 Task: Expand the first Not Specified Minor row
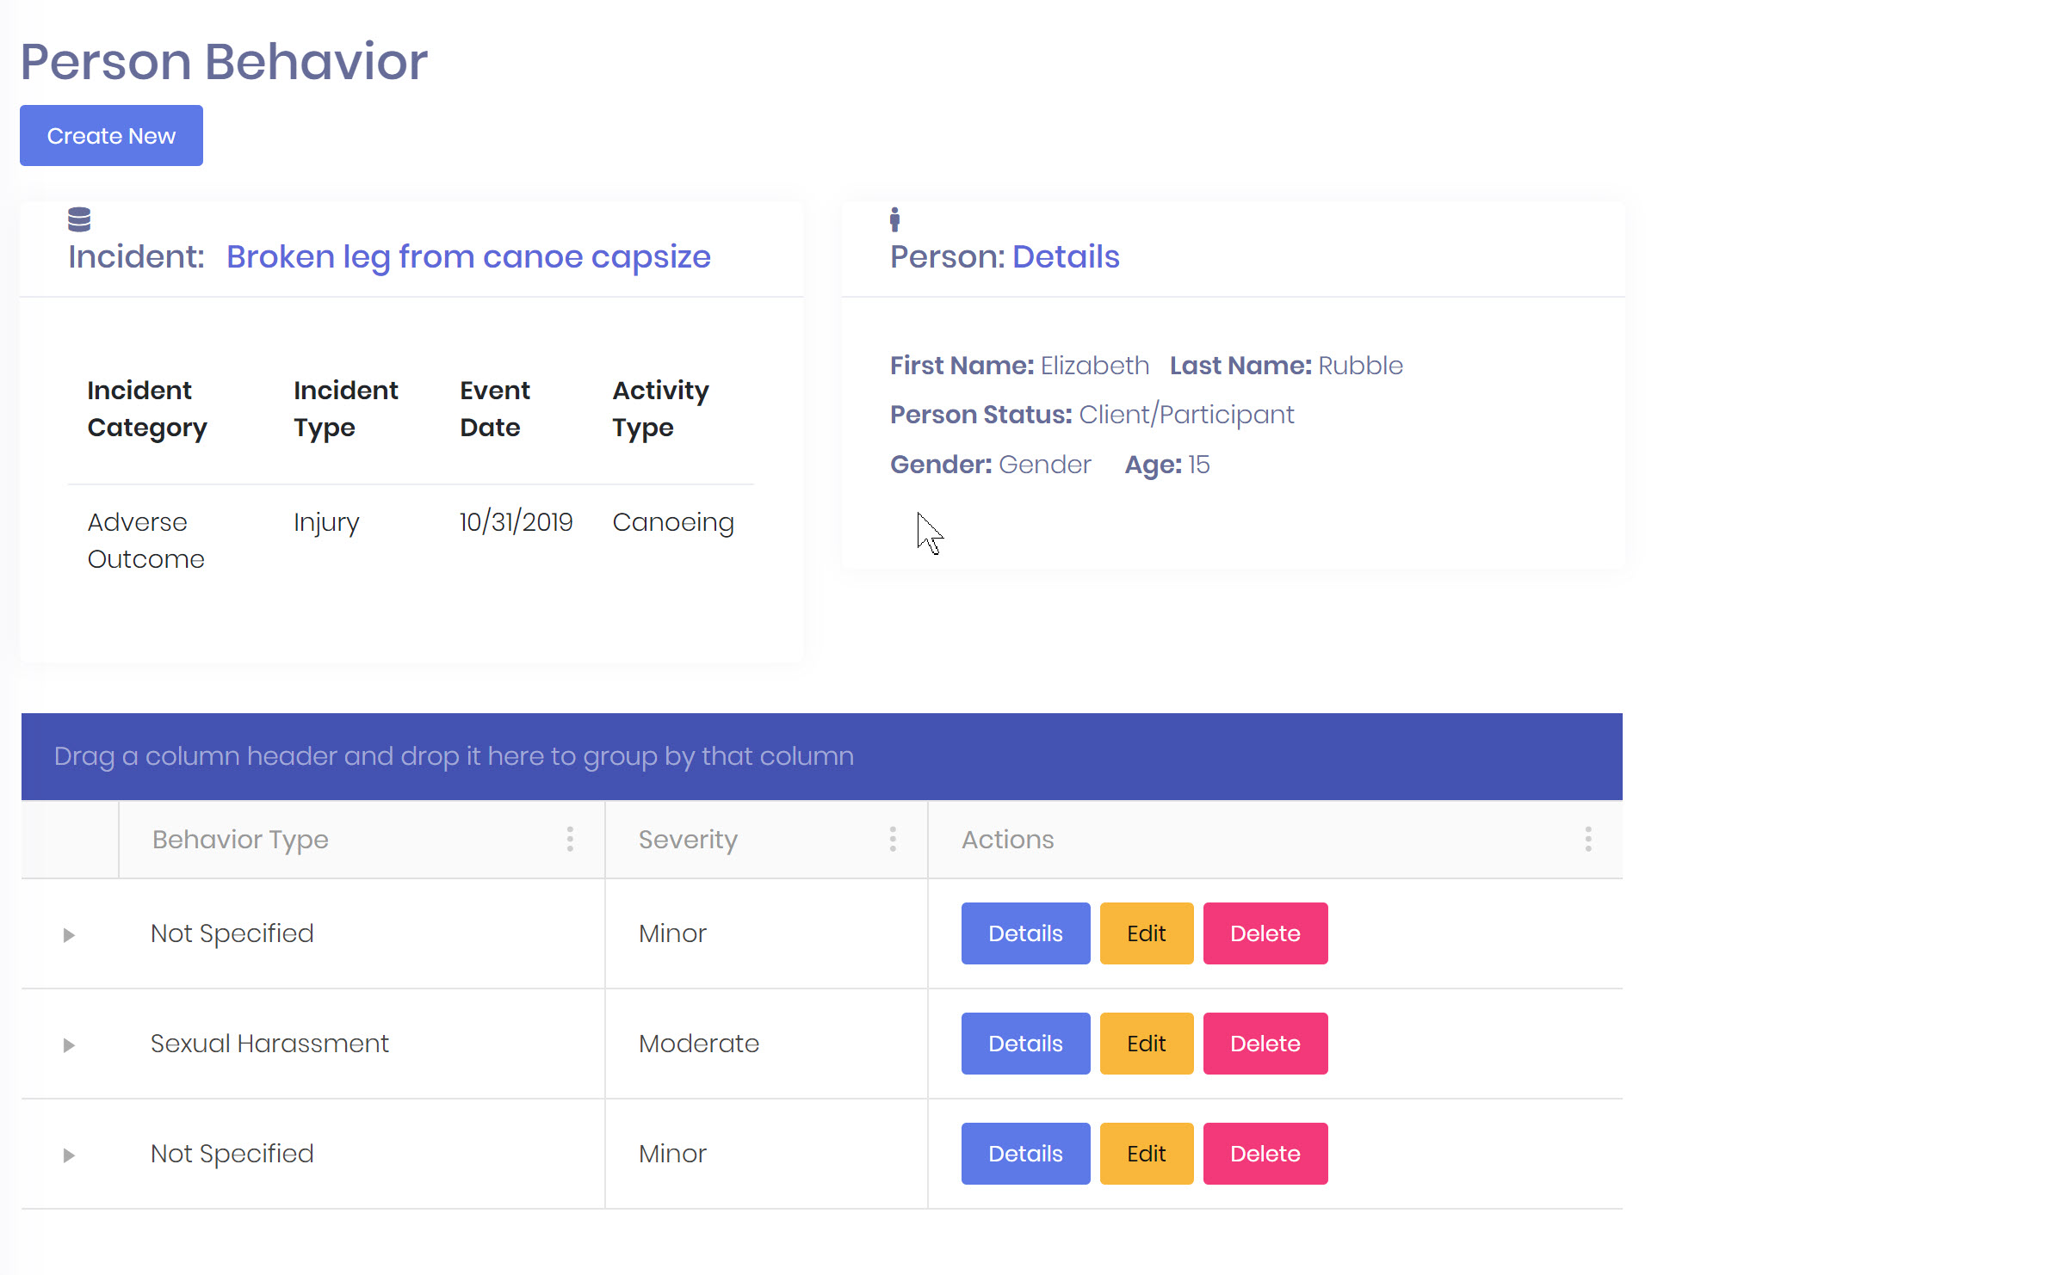tap(69, 934)
